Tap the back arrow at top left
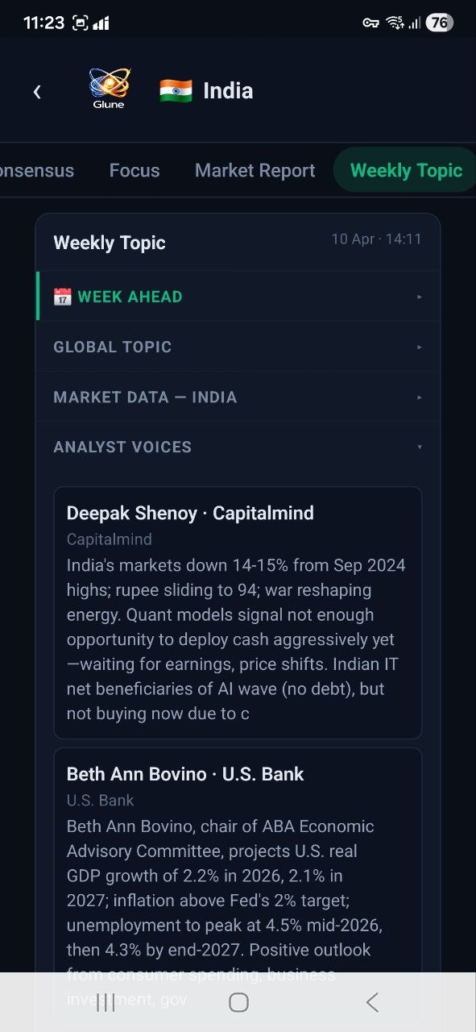 (x=37, y=91)
